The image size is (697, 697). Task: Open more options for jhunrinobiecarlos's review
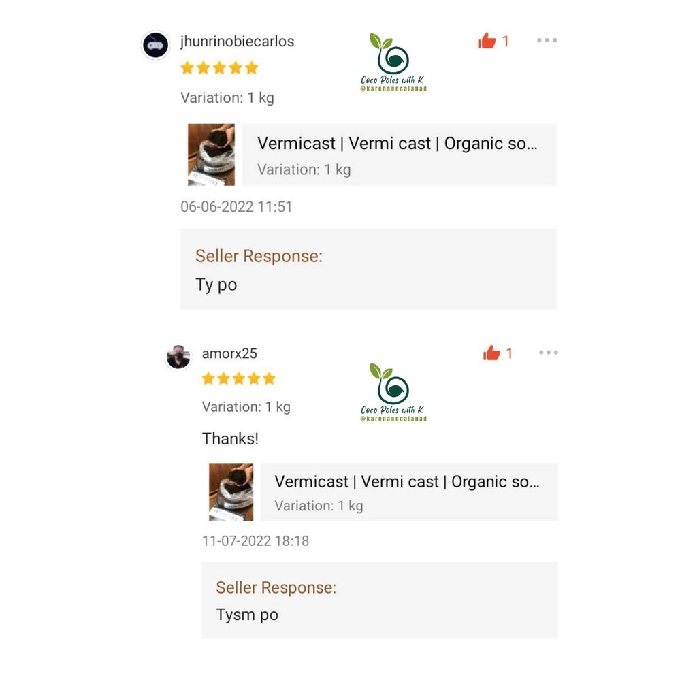[x=547, y=40]
